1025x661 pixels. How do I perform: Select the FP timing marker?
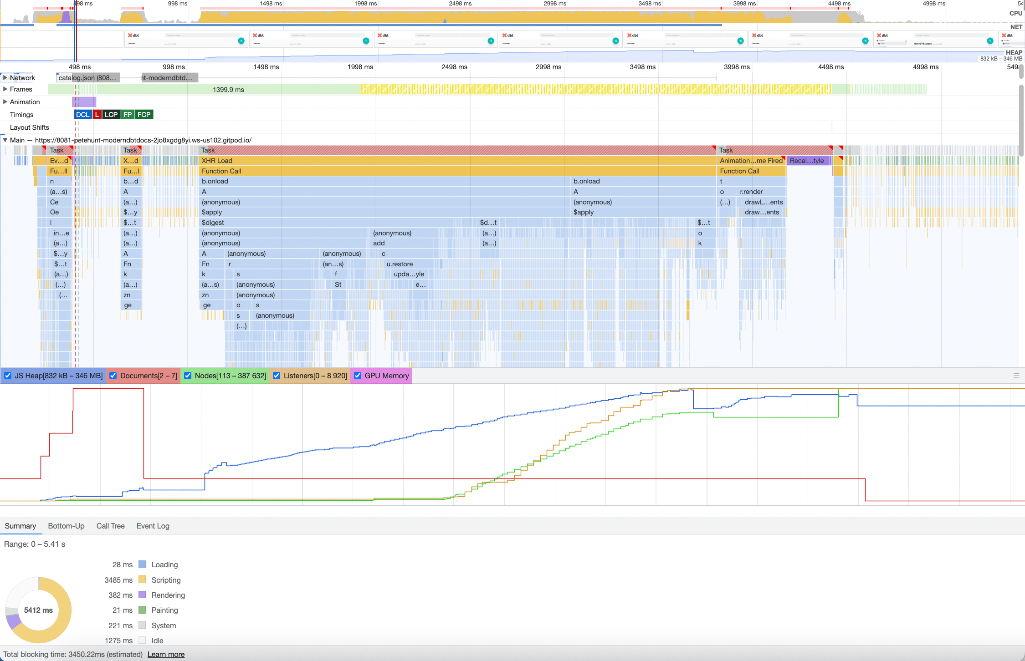click(x=128, y=115)
